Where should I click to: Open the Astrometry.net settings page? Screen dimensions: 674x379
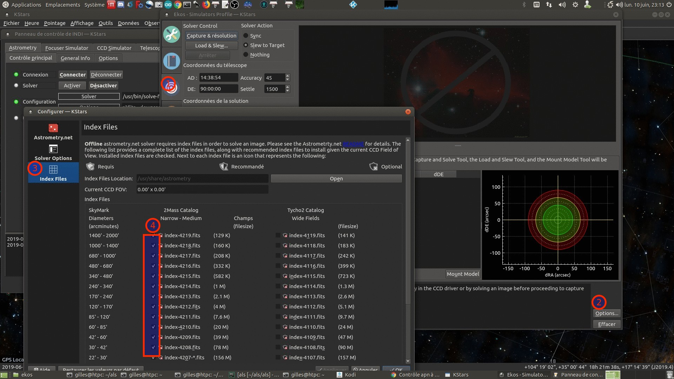pyautogui.click(x=53, y=132)
